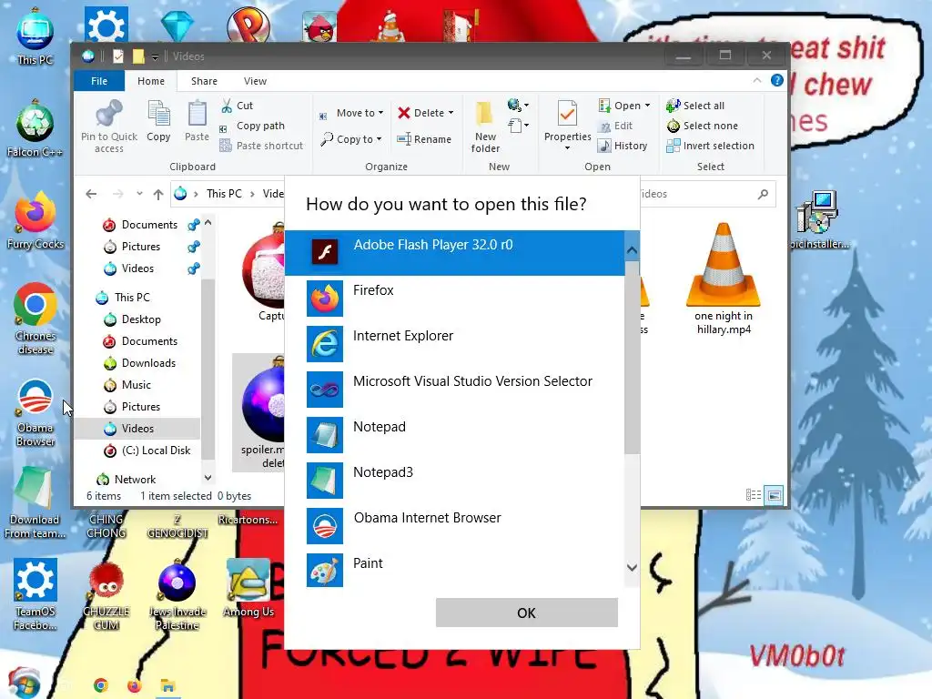
Task: Go up one folder level arrow
Action: (158, 194)
